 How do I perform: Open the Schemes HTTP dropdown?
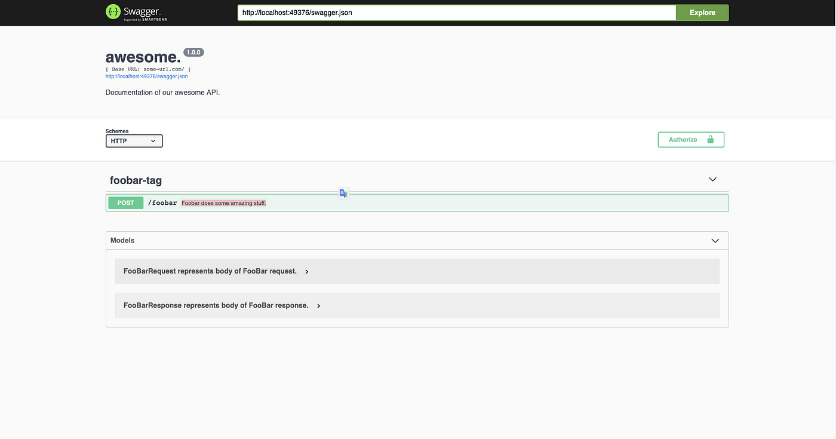point(134,141)
